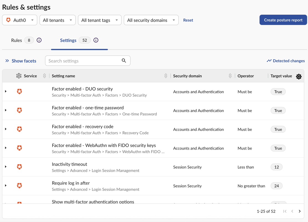Open the Auth0 service dropdown
The height and width of the screenshot is (222, 308).
(x=20, y=20)
